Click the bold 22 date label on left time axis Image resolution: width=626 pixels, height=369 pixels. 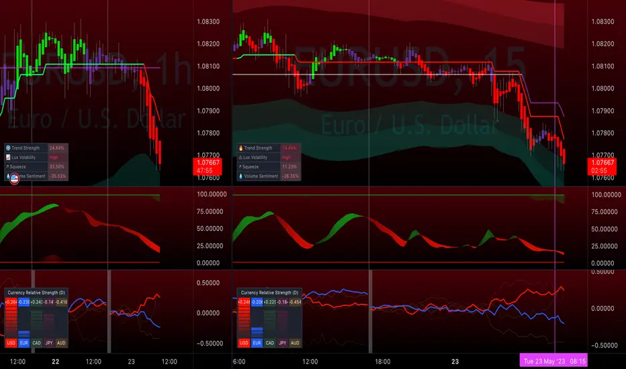(56, 362)
